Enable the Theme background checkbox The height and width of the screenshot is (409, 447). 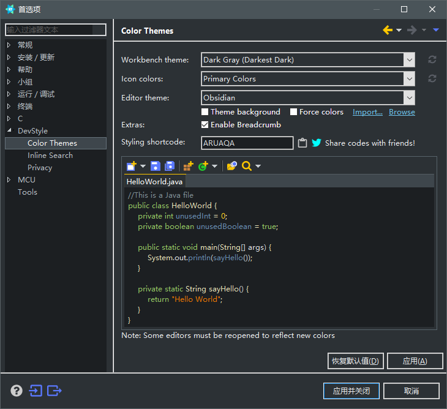(x=205, y=111)
